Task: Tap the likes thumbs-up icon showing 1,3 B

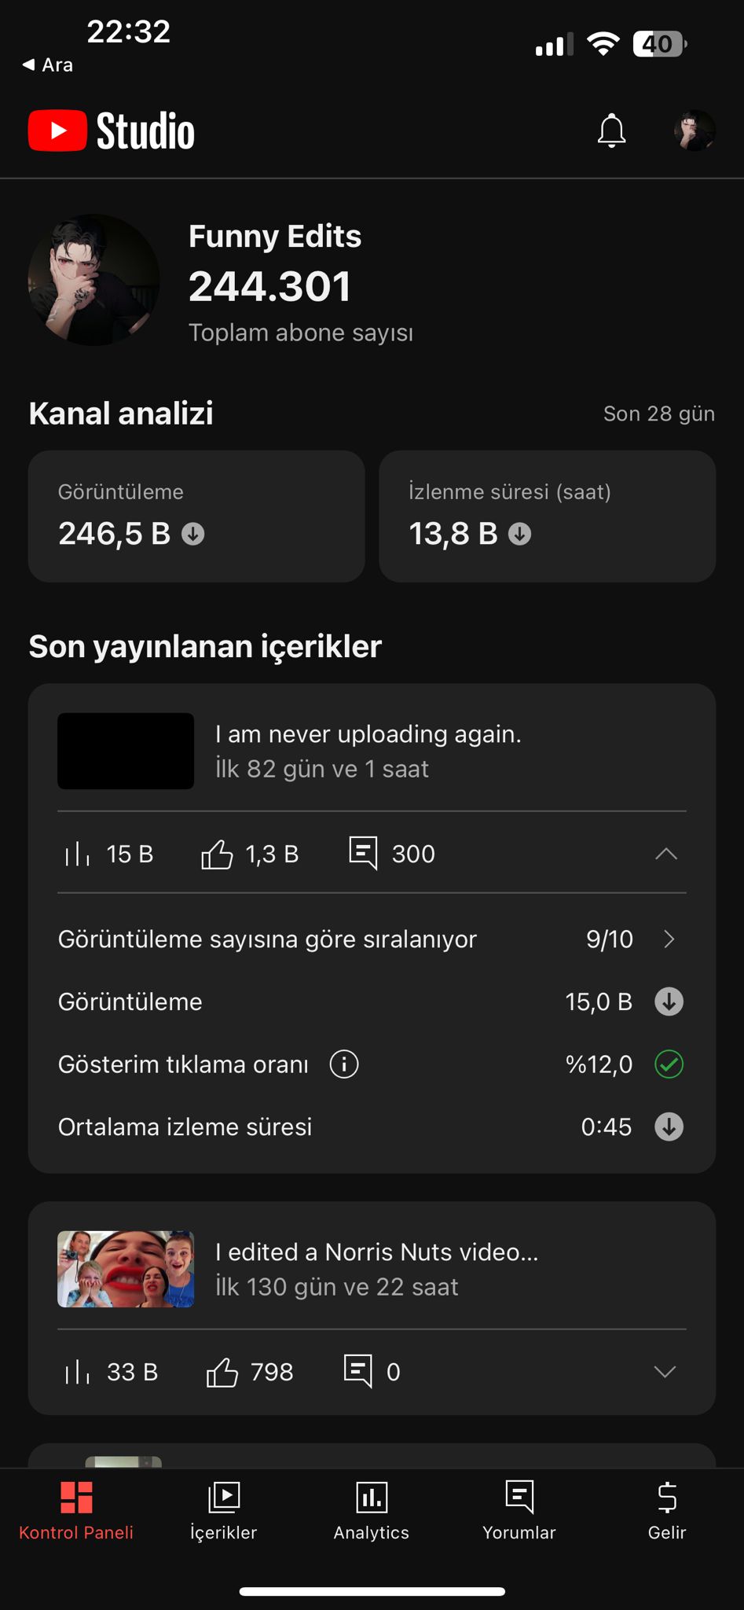Action: coord(217,854)
